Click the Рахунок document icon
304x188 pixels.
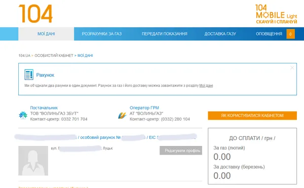click(29, 74)
